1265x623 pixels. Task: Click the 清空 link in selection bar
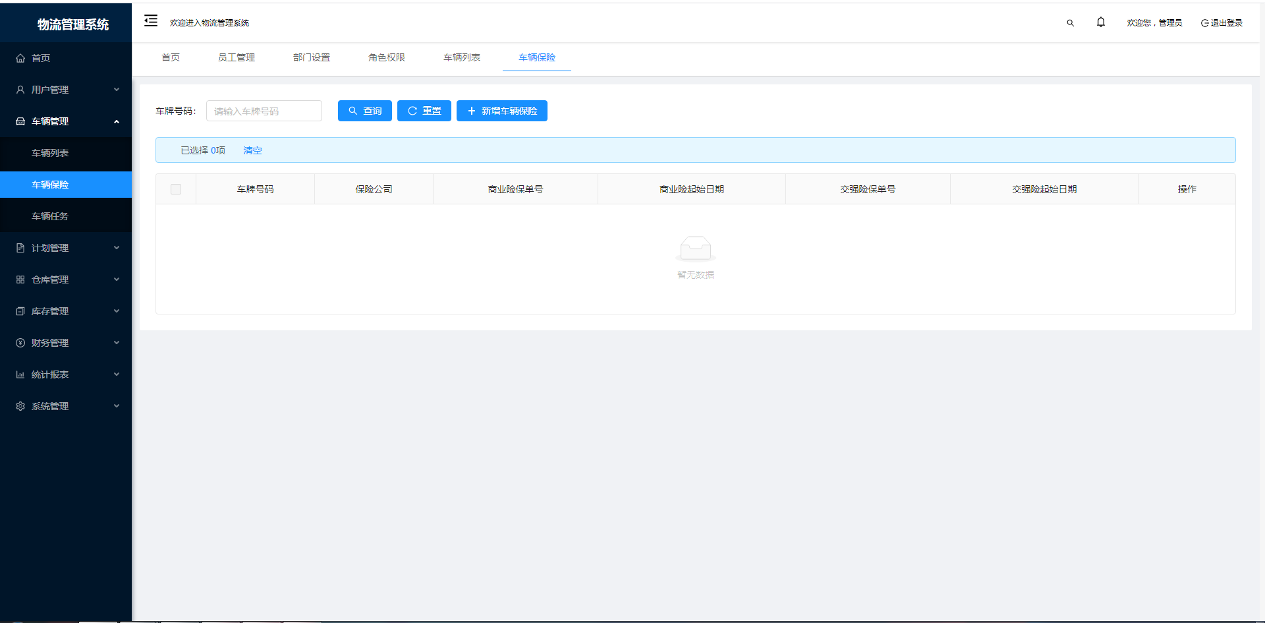[252, 150]
